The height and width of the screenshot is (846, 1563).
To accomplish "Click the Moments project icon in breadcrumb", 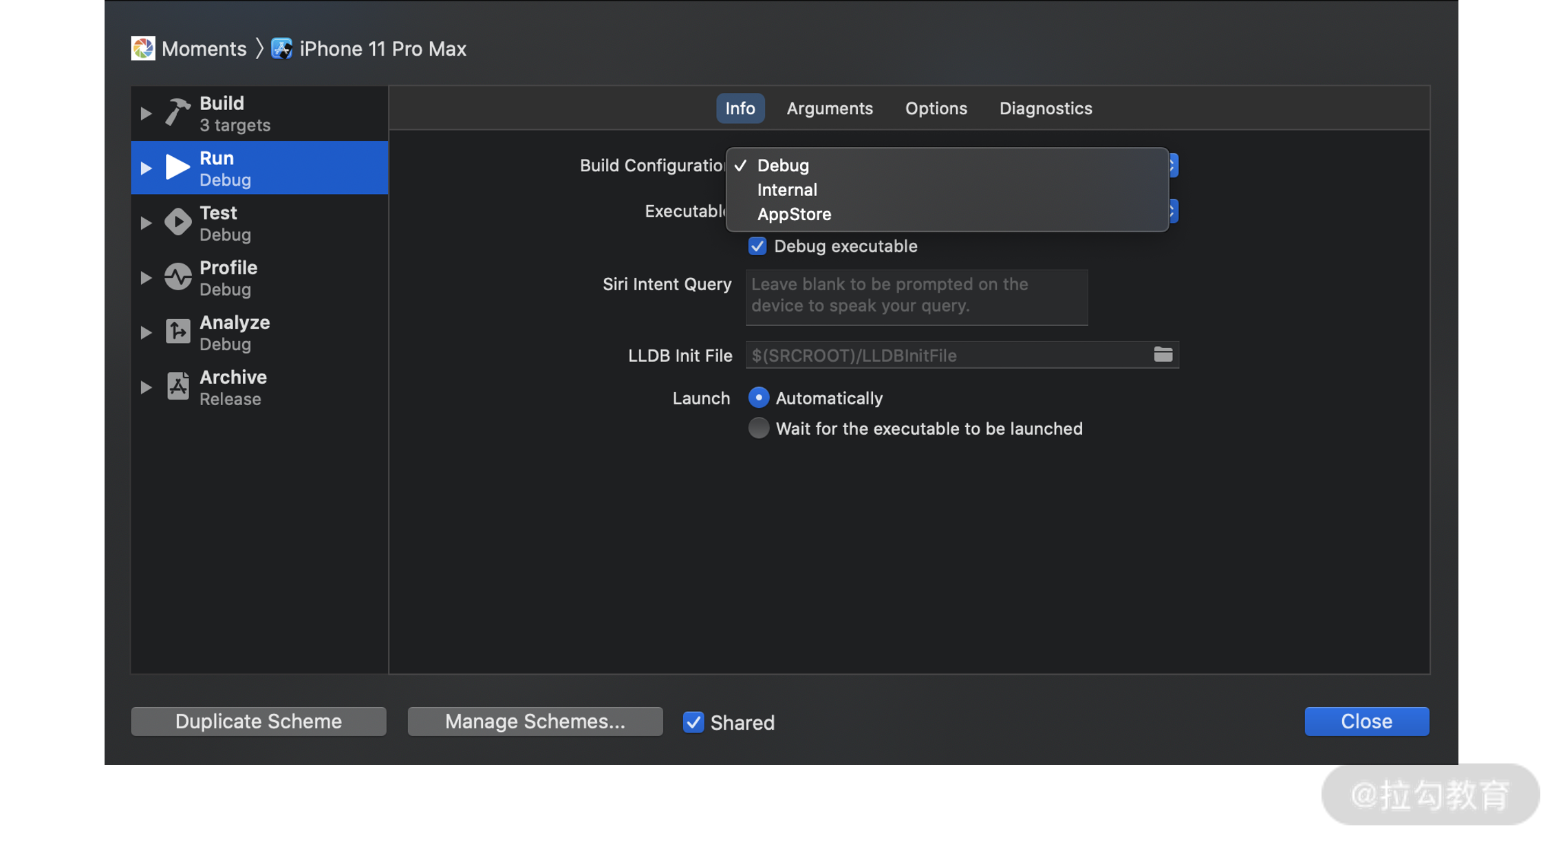I will pos(143,49).
